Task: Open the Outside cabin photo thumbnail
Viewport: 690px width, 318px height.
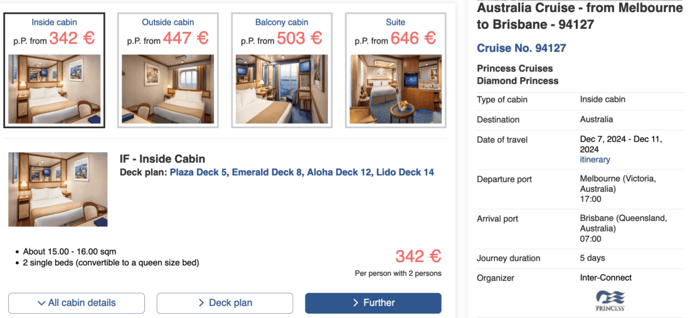Action: 167,88
